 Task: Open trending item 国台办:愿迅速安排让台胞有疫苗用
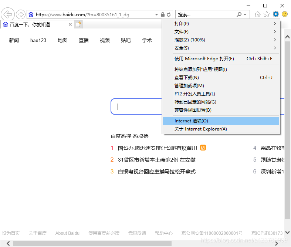158,148
